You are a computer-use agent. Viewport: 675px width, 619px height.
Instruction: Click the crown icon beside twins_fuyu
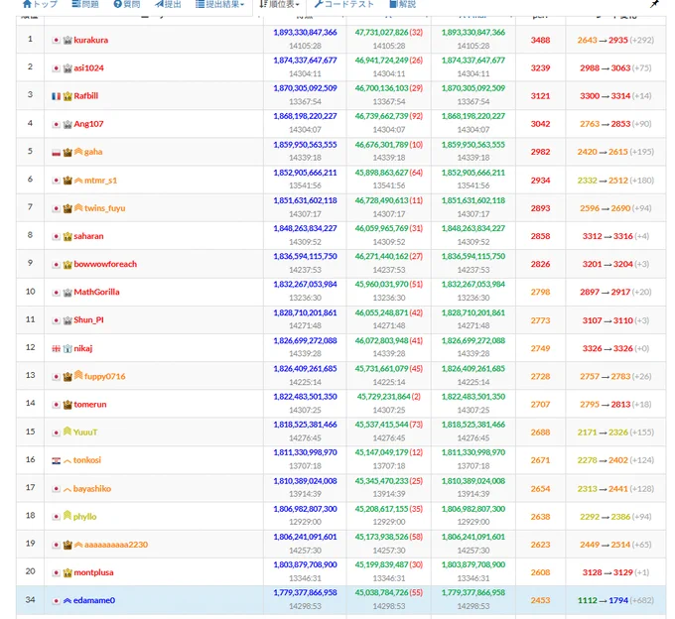pyautogui.click(x=67, y=208)
